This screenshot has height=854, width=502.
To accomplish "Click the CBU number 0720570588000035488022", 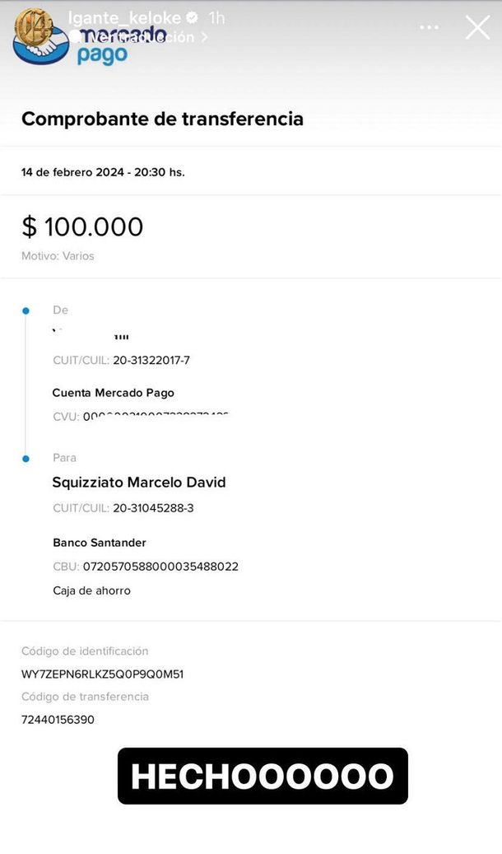I will point(160,567).
